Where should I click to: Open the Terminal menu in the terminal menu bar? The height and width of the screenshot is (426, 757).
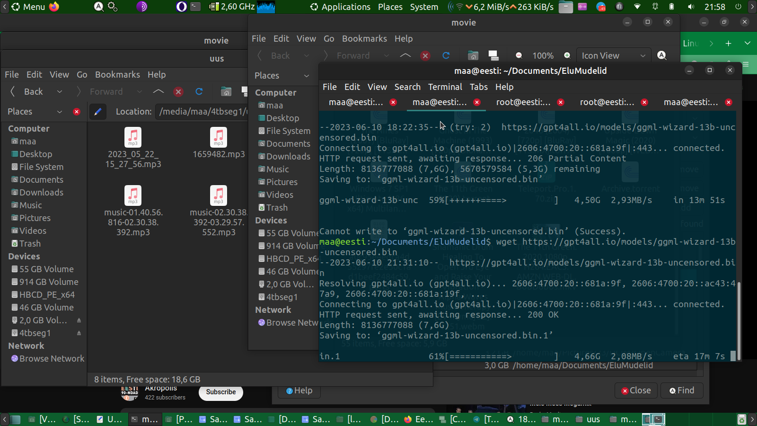pos(445,87)
